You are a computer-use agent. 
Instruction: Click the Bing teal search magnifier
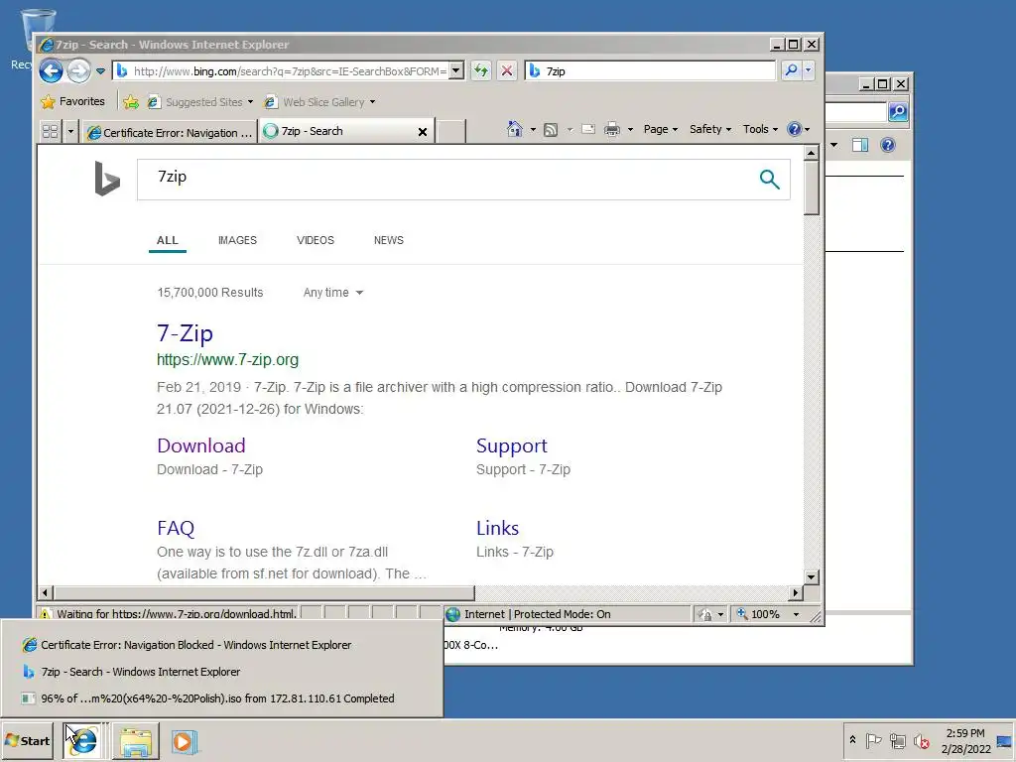point(769,179)
